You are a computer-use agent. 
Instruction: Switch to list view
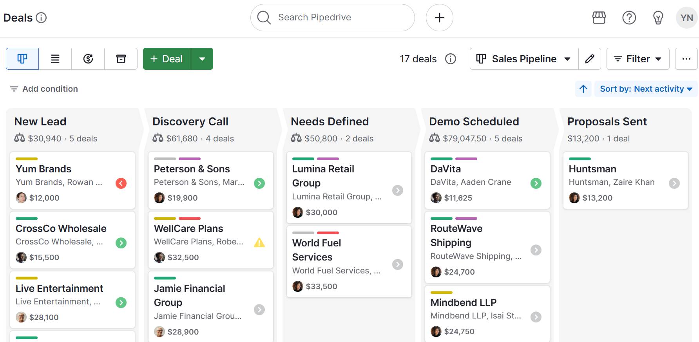pos(55,59)
